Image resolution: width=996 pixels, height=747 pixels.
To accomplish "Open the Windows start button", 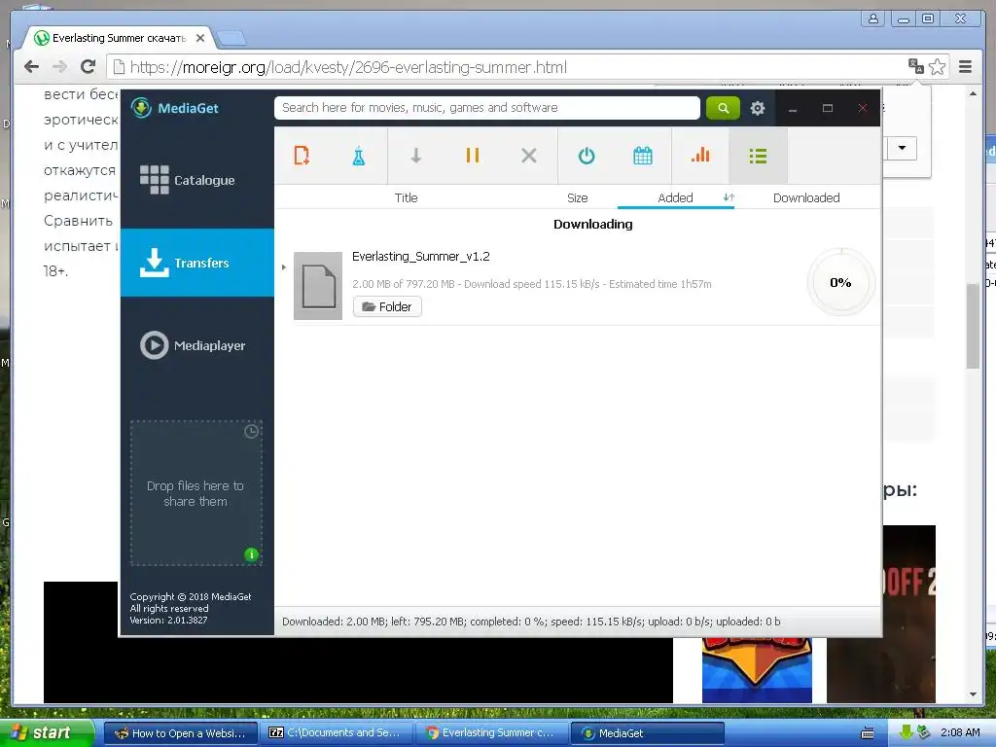I will tap(47, 733).
